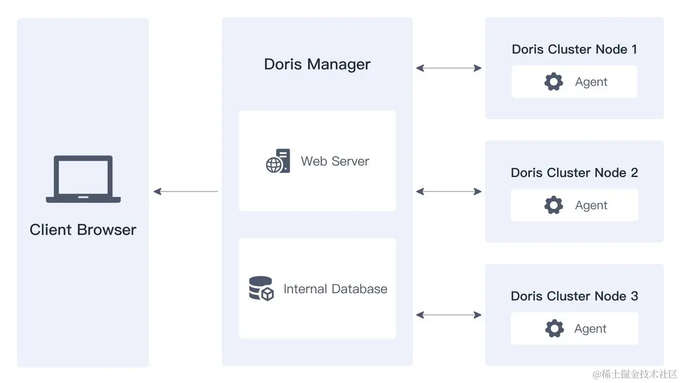The image size is (681, 383).
Task: Click the Client Browser text label
Action: tap(82, 229)
